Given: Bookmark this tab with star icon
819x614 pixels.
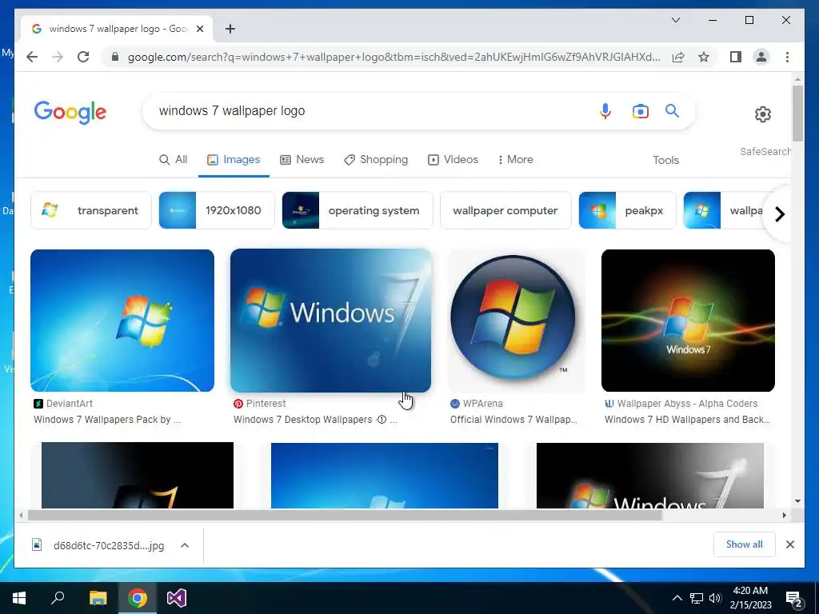Looking at the screenshot, I should (x=704, y=57).
